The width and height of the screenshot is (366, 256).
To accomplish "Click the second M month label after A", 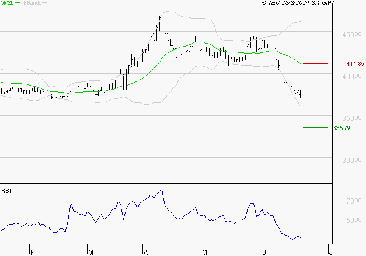I will coord(204,252).
